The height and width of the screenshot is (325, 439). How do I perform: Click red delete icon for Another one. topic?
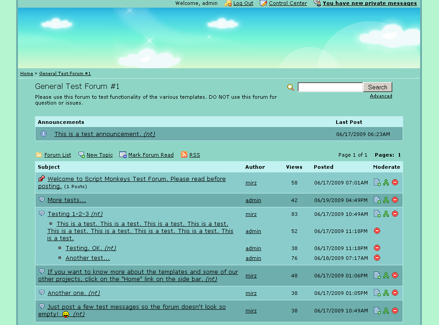point(395,293)
